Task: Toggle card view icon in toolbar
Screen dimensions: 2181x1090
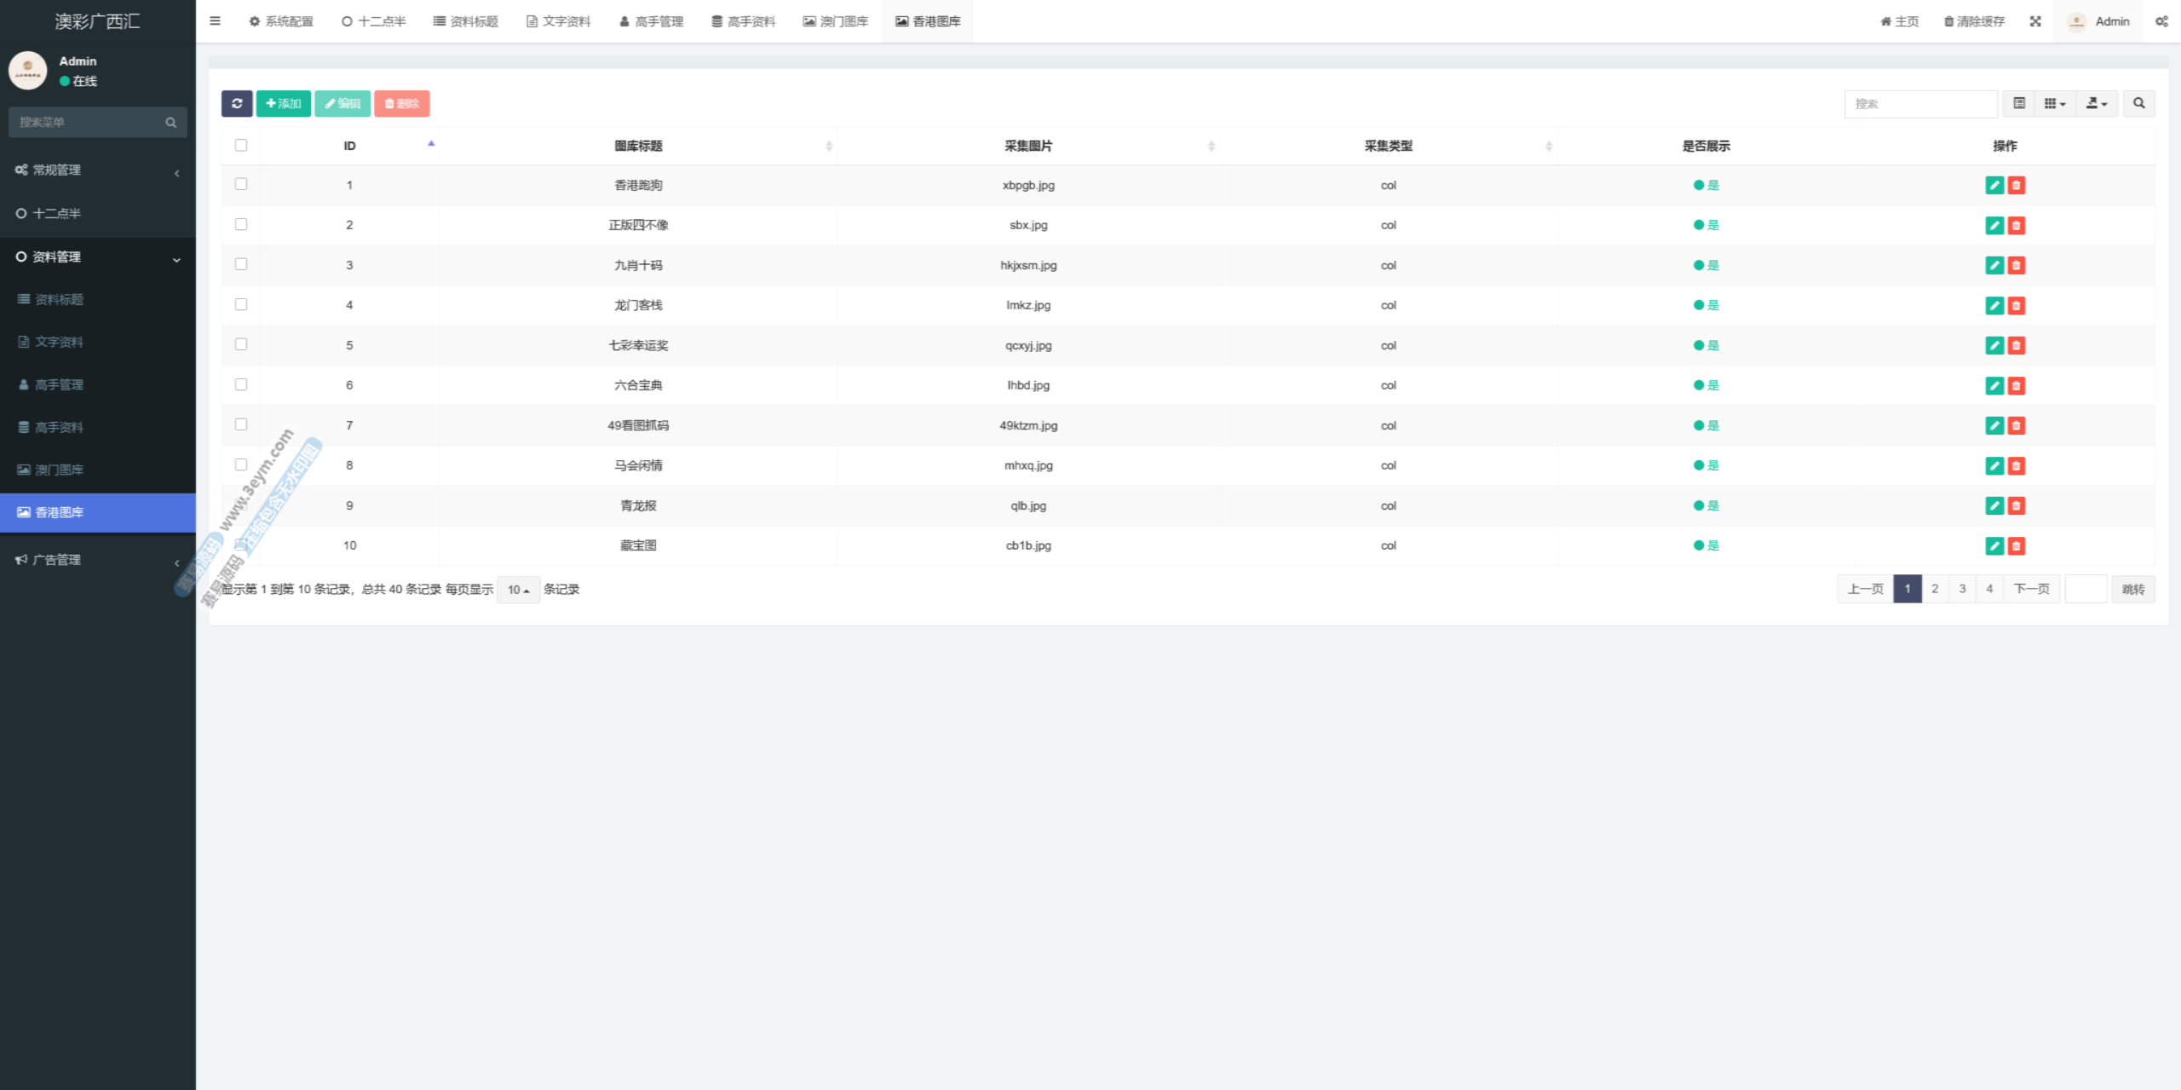Action: click(x=2018, y=103)
